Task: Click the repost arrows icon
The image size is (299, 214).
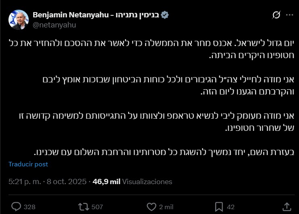Action: click(83, 207)
